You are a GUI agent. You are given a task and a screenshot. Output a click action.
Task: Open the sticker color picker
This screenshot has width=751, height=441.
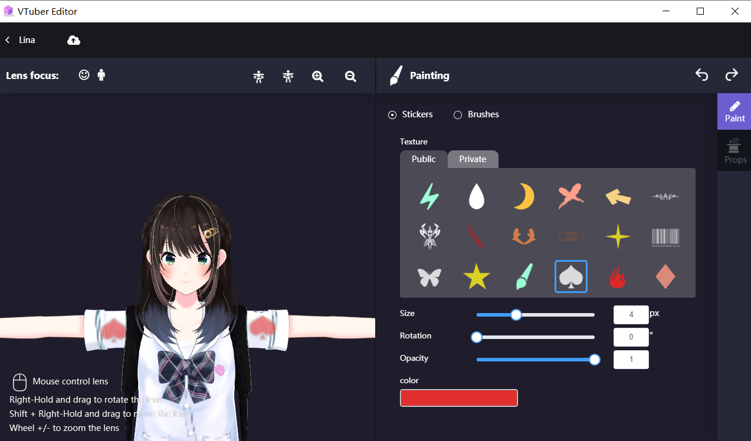[x=458, y=398]
